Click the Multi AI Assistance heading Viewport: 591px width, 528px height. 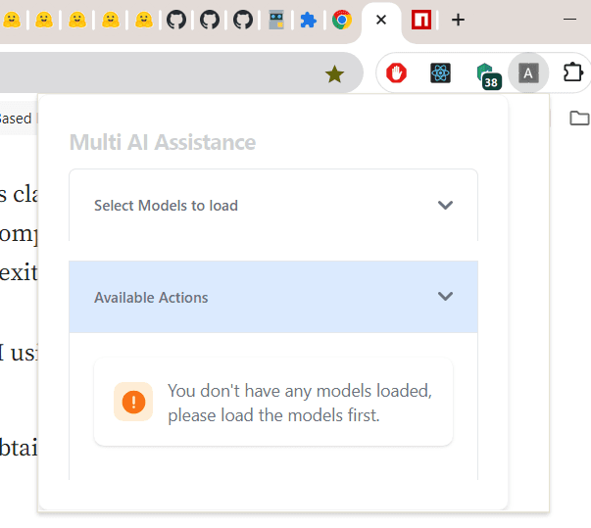(162, 142)
